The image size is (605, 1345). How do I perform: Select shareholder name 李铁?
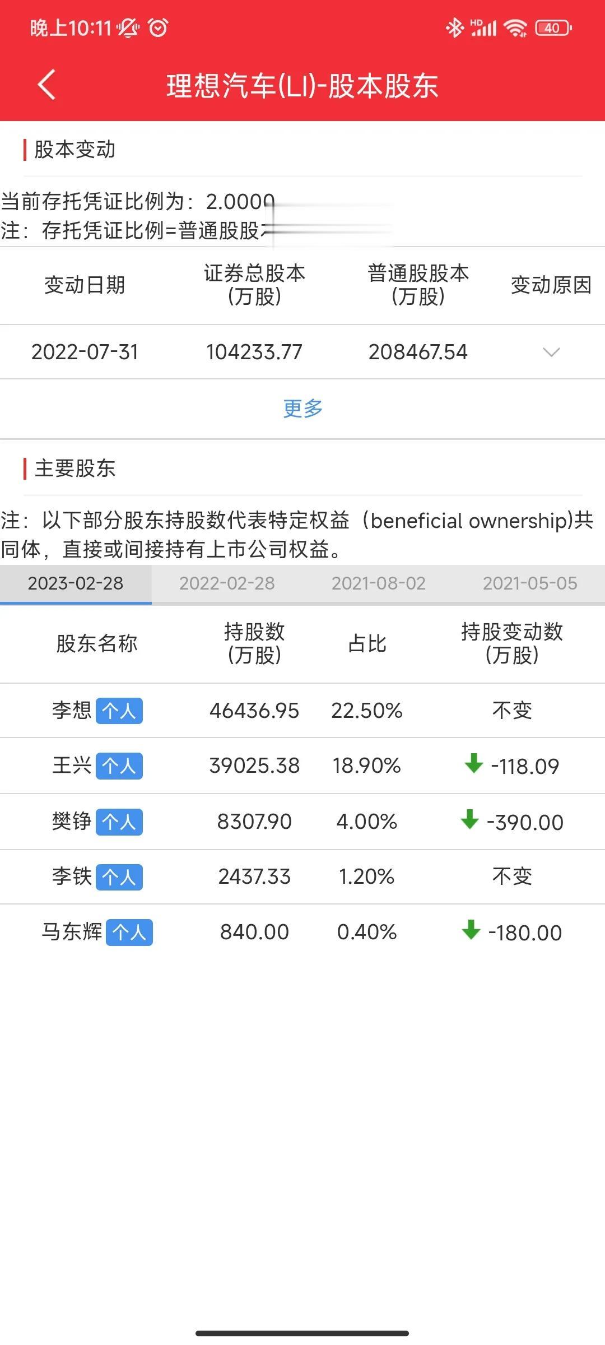[x=72, y=876]
